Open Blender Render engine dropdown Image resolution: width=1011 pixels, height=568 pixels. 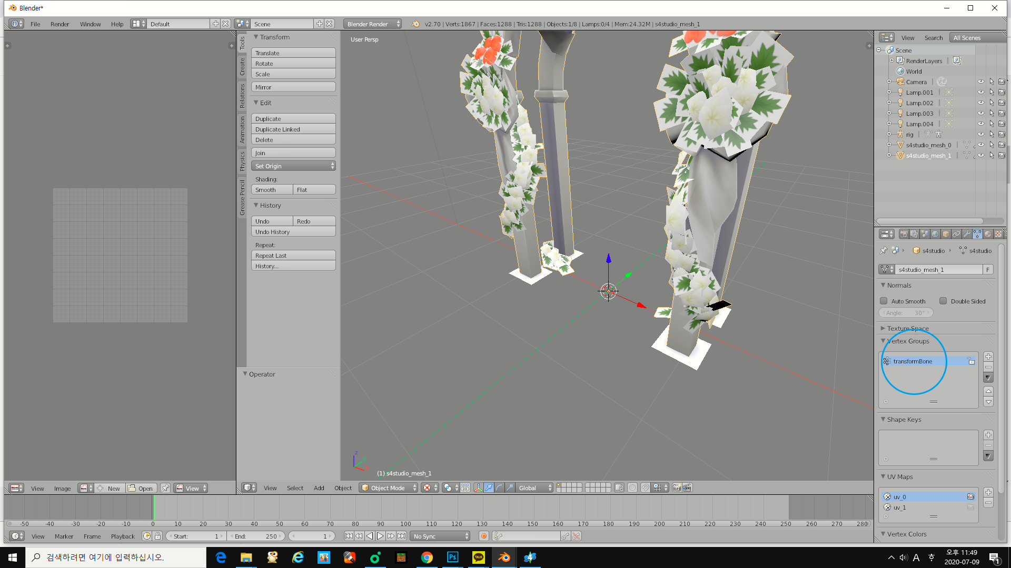tap(373, 24)
